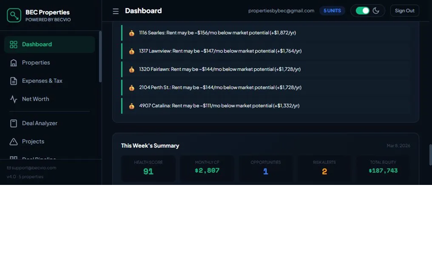
Task: Click money bag icon beside 4907 Catalina
Action: pos(132,106)
